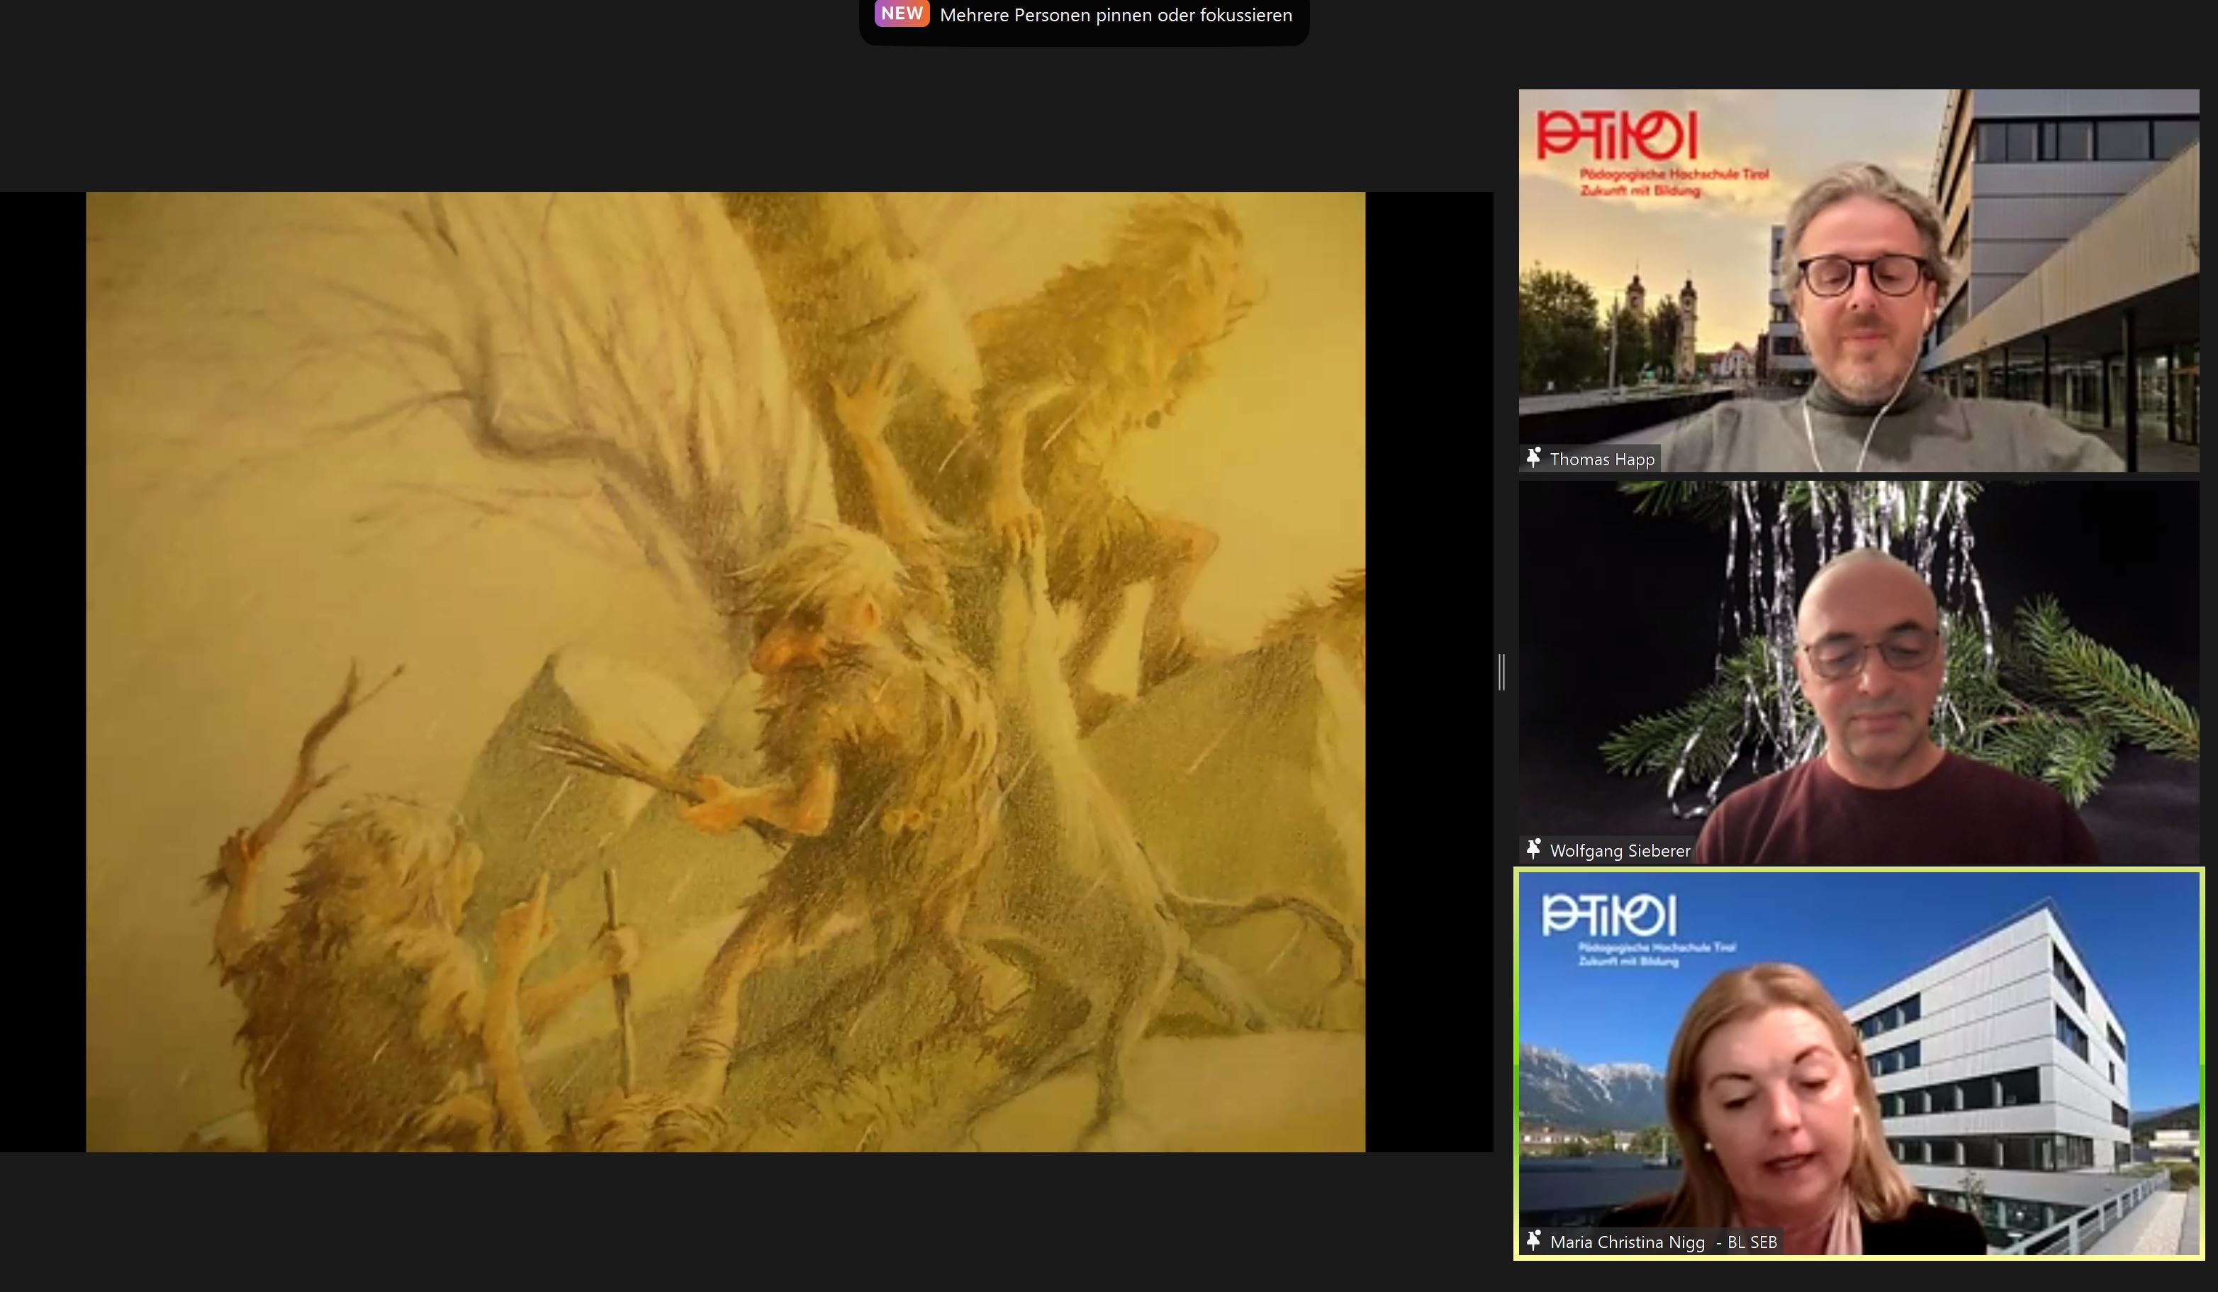
Task: Open 'Mehrere Personen pinnen oder fokussieren' tip
Action: click(1115, 15)
